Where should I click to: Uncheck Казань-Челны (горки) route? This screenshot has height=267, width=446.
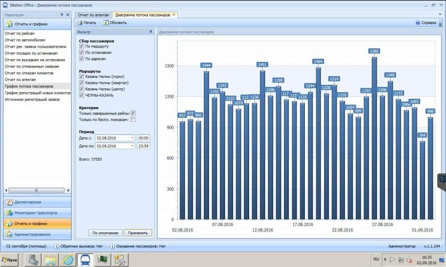coord(81,77)
